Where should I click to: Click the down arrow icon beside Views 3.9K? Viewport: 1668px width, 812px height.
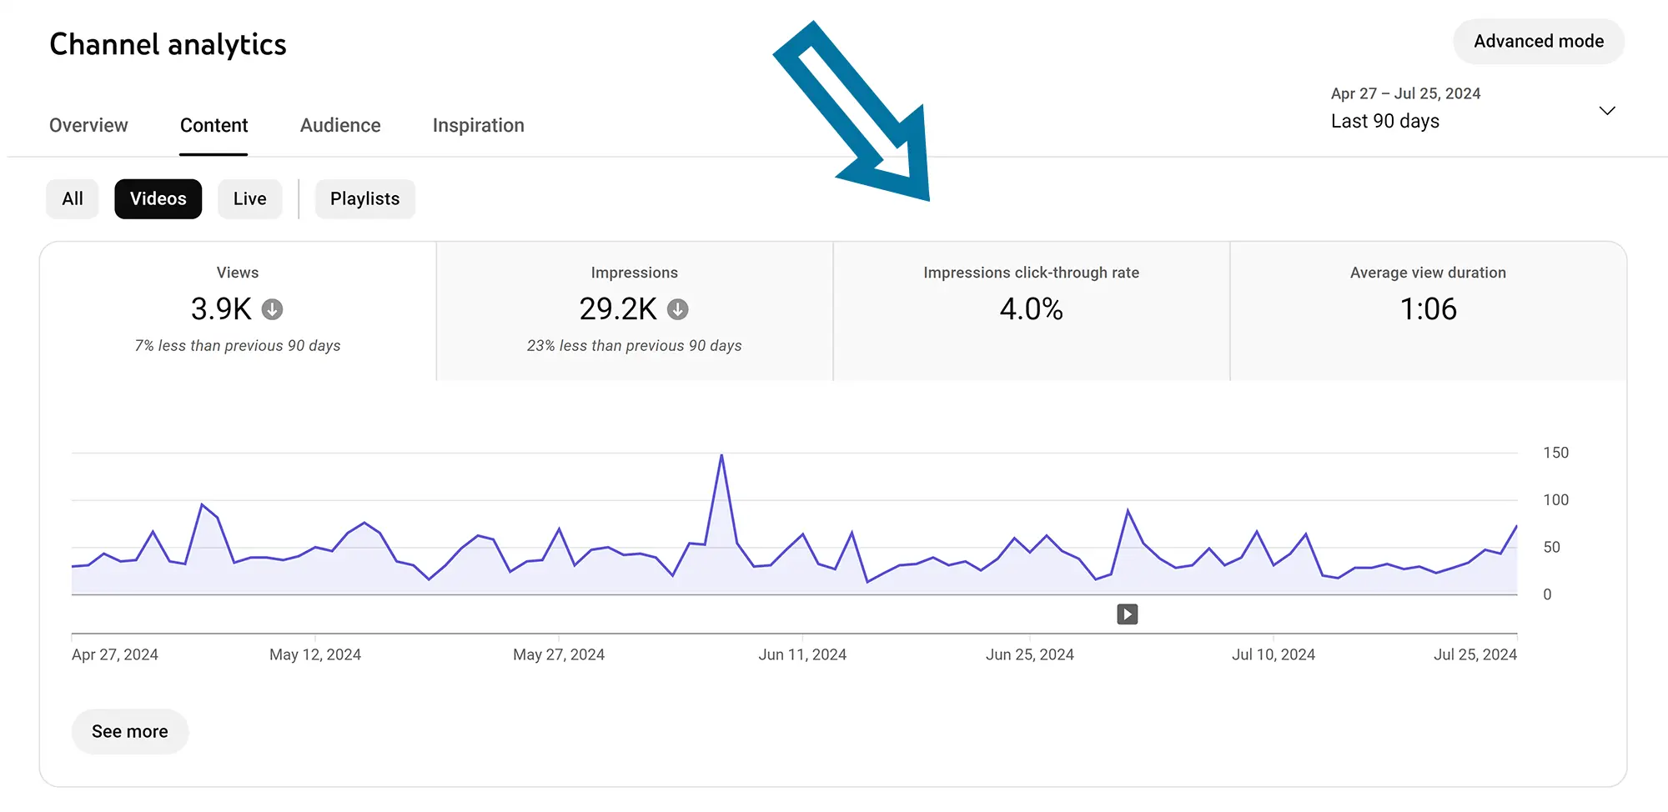(x=271, y=308)
